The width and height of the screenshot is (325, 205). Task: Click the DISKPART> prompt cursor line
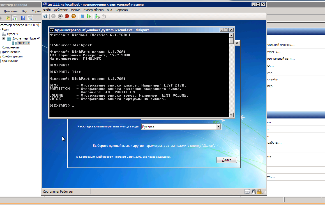(62, 106)
